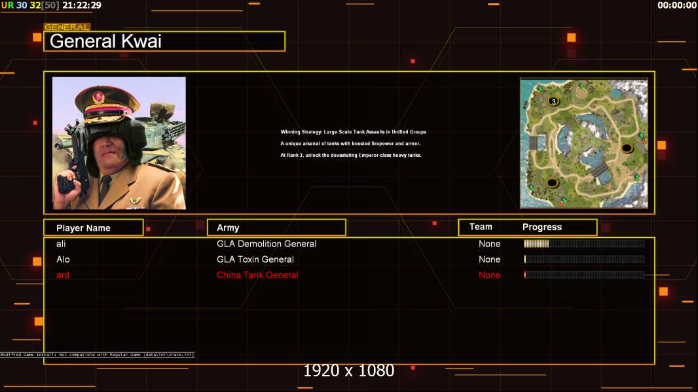The width and height of the screenshot is (698, 392).
Task: Select the red player ard
Action: tap(63, 275)
